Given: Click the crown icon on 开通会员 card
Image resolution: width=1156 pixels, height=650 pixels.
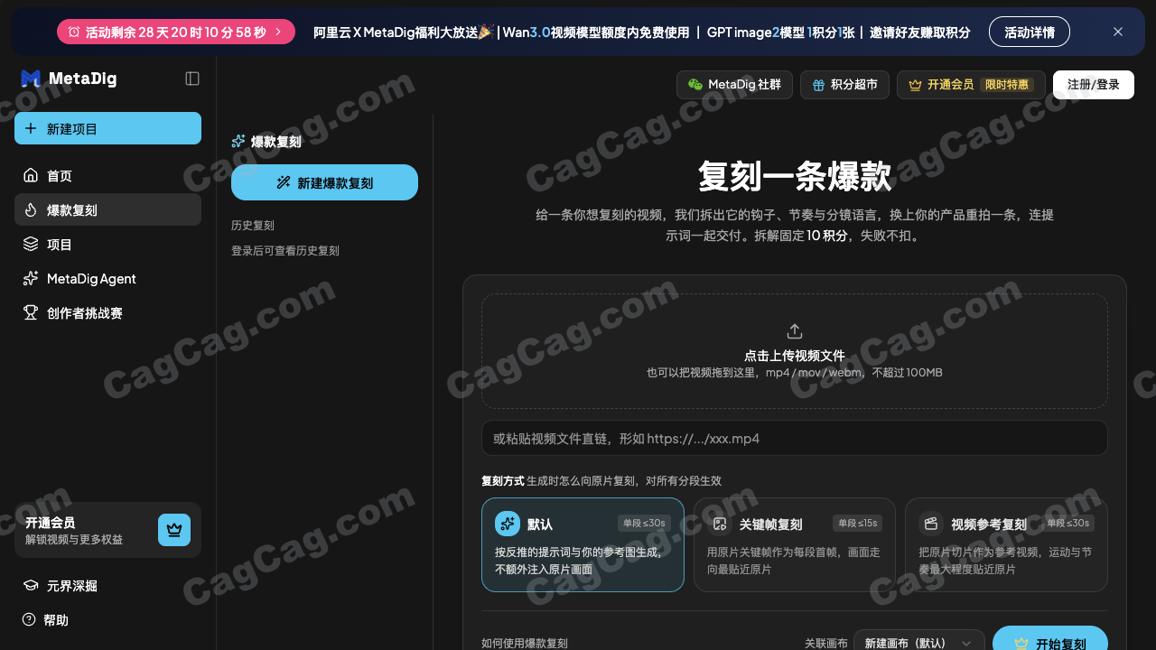Looking at the screenshot, I should (174, 530).
